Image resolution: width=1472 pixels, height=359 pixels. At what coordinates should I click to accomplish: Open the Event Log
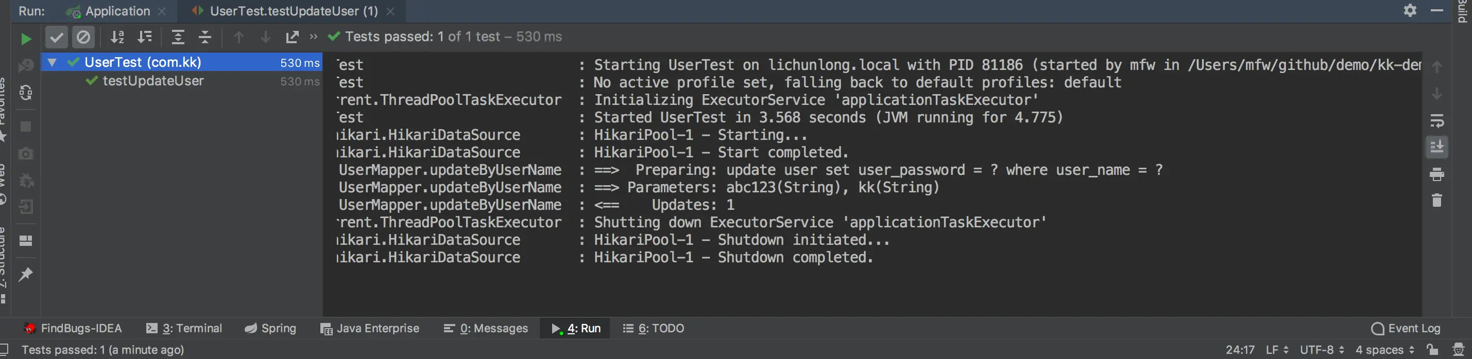pyautogui.click(x=1406, y=328)
